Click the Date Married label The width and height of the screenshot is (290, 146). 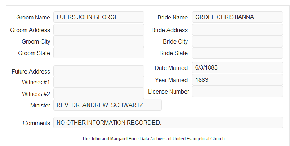[171, 68]
